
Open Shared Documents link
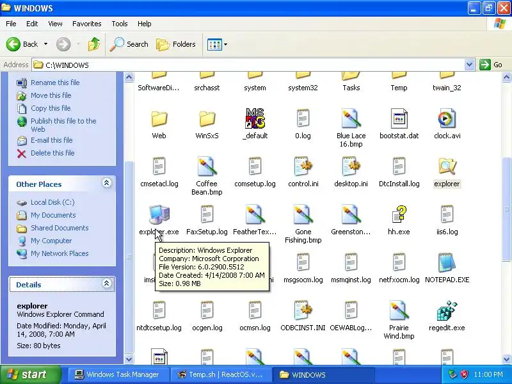(60, 228)
